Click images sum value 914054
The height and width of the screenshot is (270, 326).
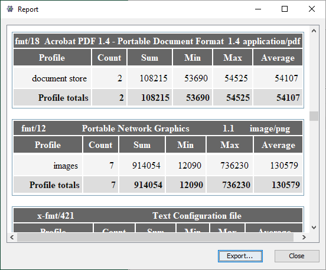pyautogui.click(x=142, y=166)
